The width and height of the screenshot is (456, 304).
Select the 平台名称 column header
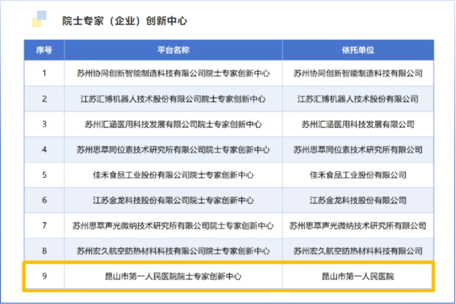[173, 50]
